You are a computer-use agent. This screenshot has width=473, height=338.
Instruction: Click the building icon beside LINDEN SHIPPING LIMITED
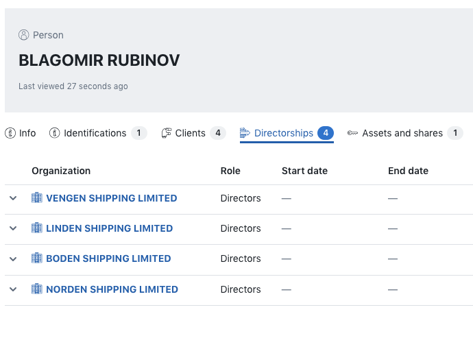(37, 228)
